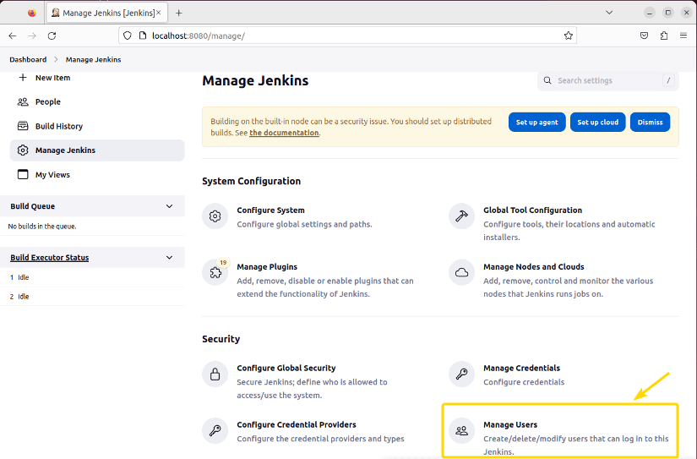Click the shield tracking protection icon
The width and height of the screenshot is (697, 459).
[x=128, y=36]
